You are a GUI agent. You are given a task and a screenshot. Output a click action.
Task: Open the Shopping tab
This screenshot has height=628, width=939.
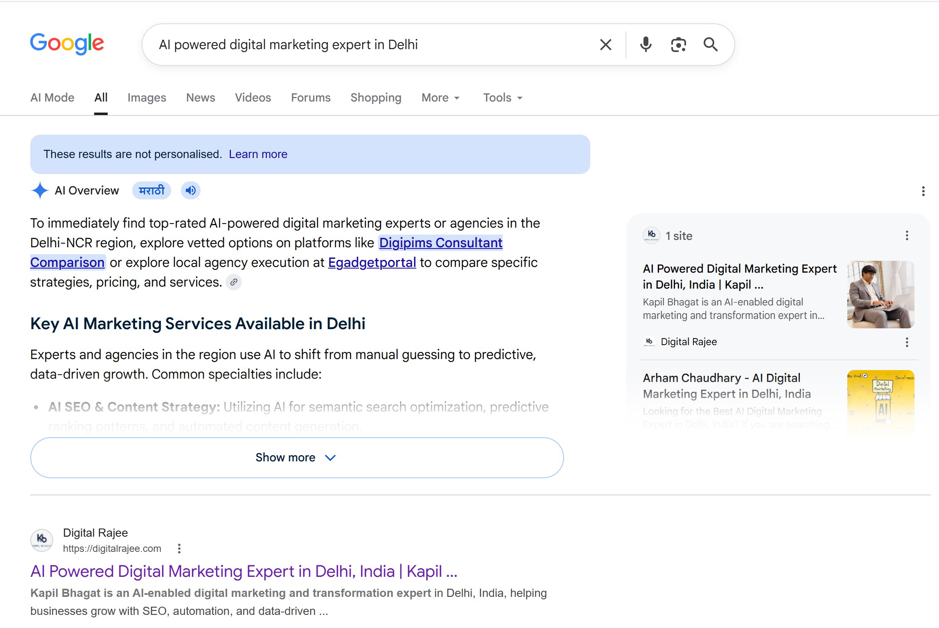[x=376, y=98]
